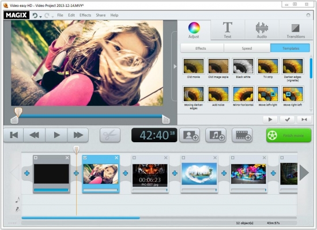This screenshot has height=230, width=317.
Task: Insert transition between tiger and heart clips
Action: (x=175, y=173)
